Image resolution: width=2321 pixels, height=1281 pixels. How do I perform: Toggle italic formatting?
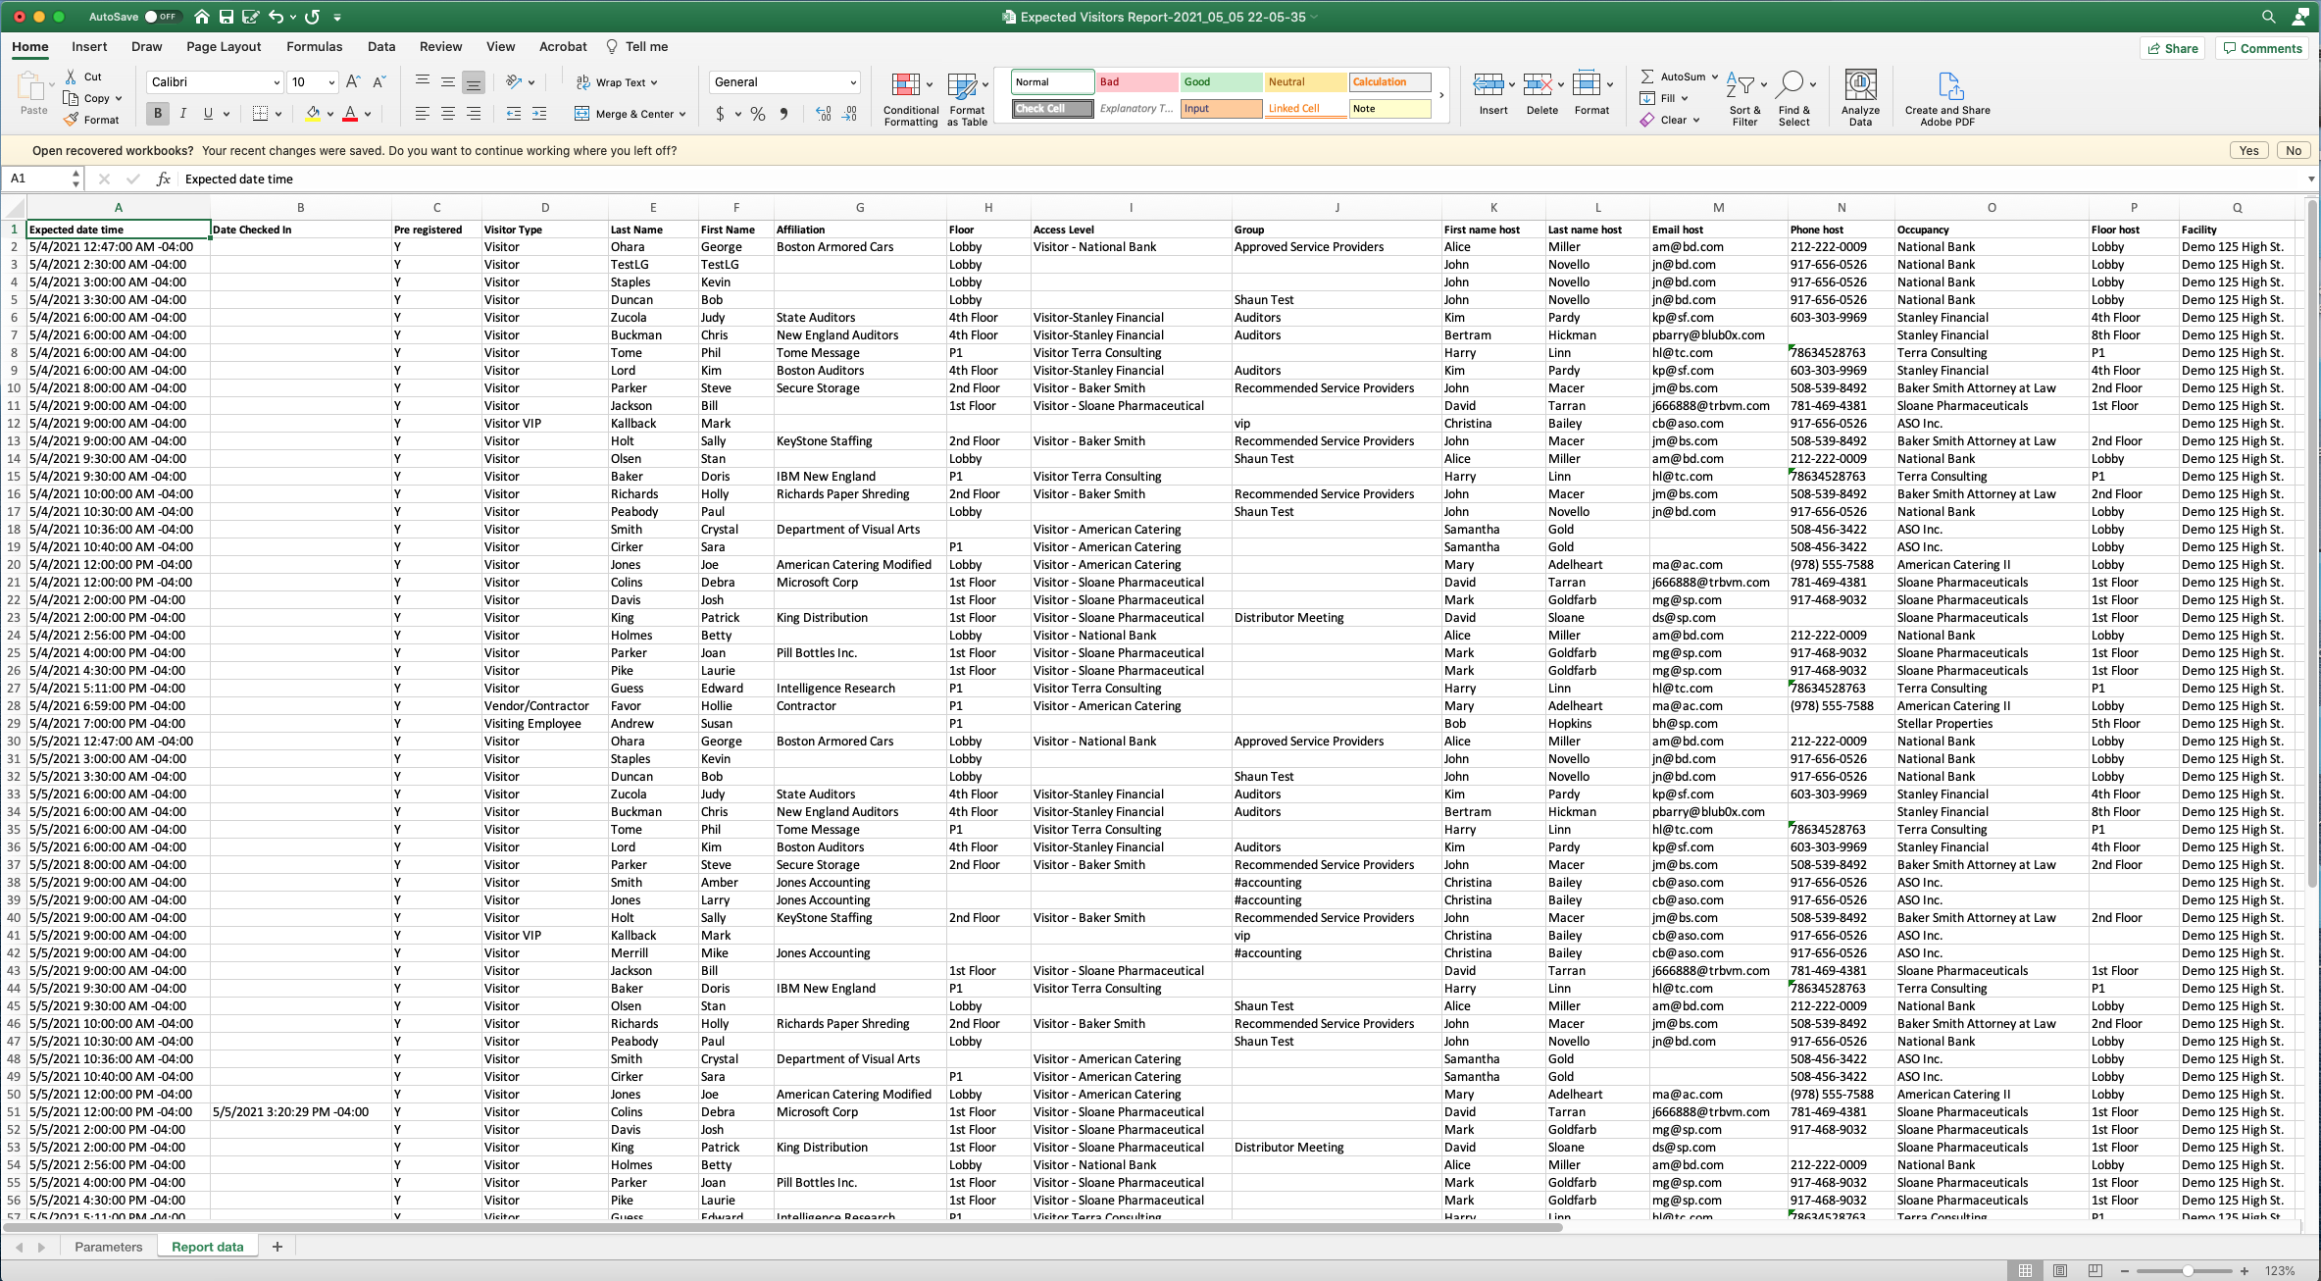tap(183, 114)
